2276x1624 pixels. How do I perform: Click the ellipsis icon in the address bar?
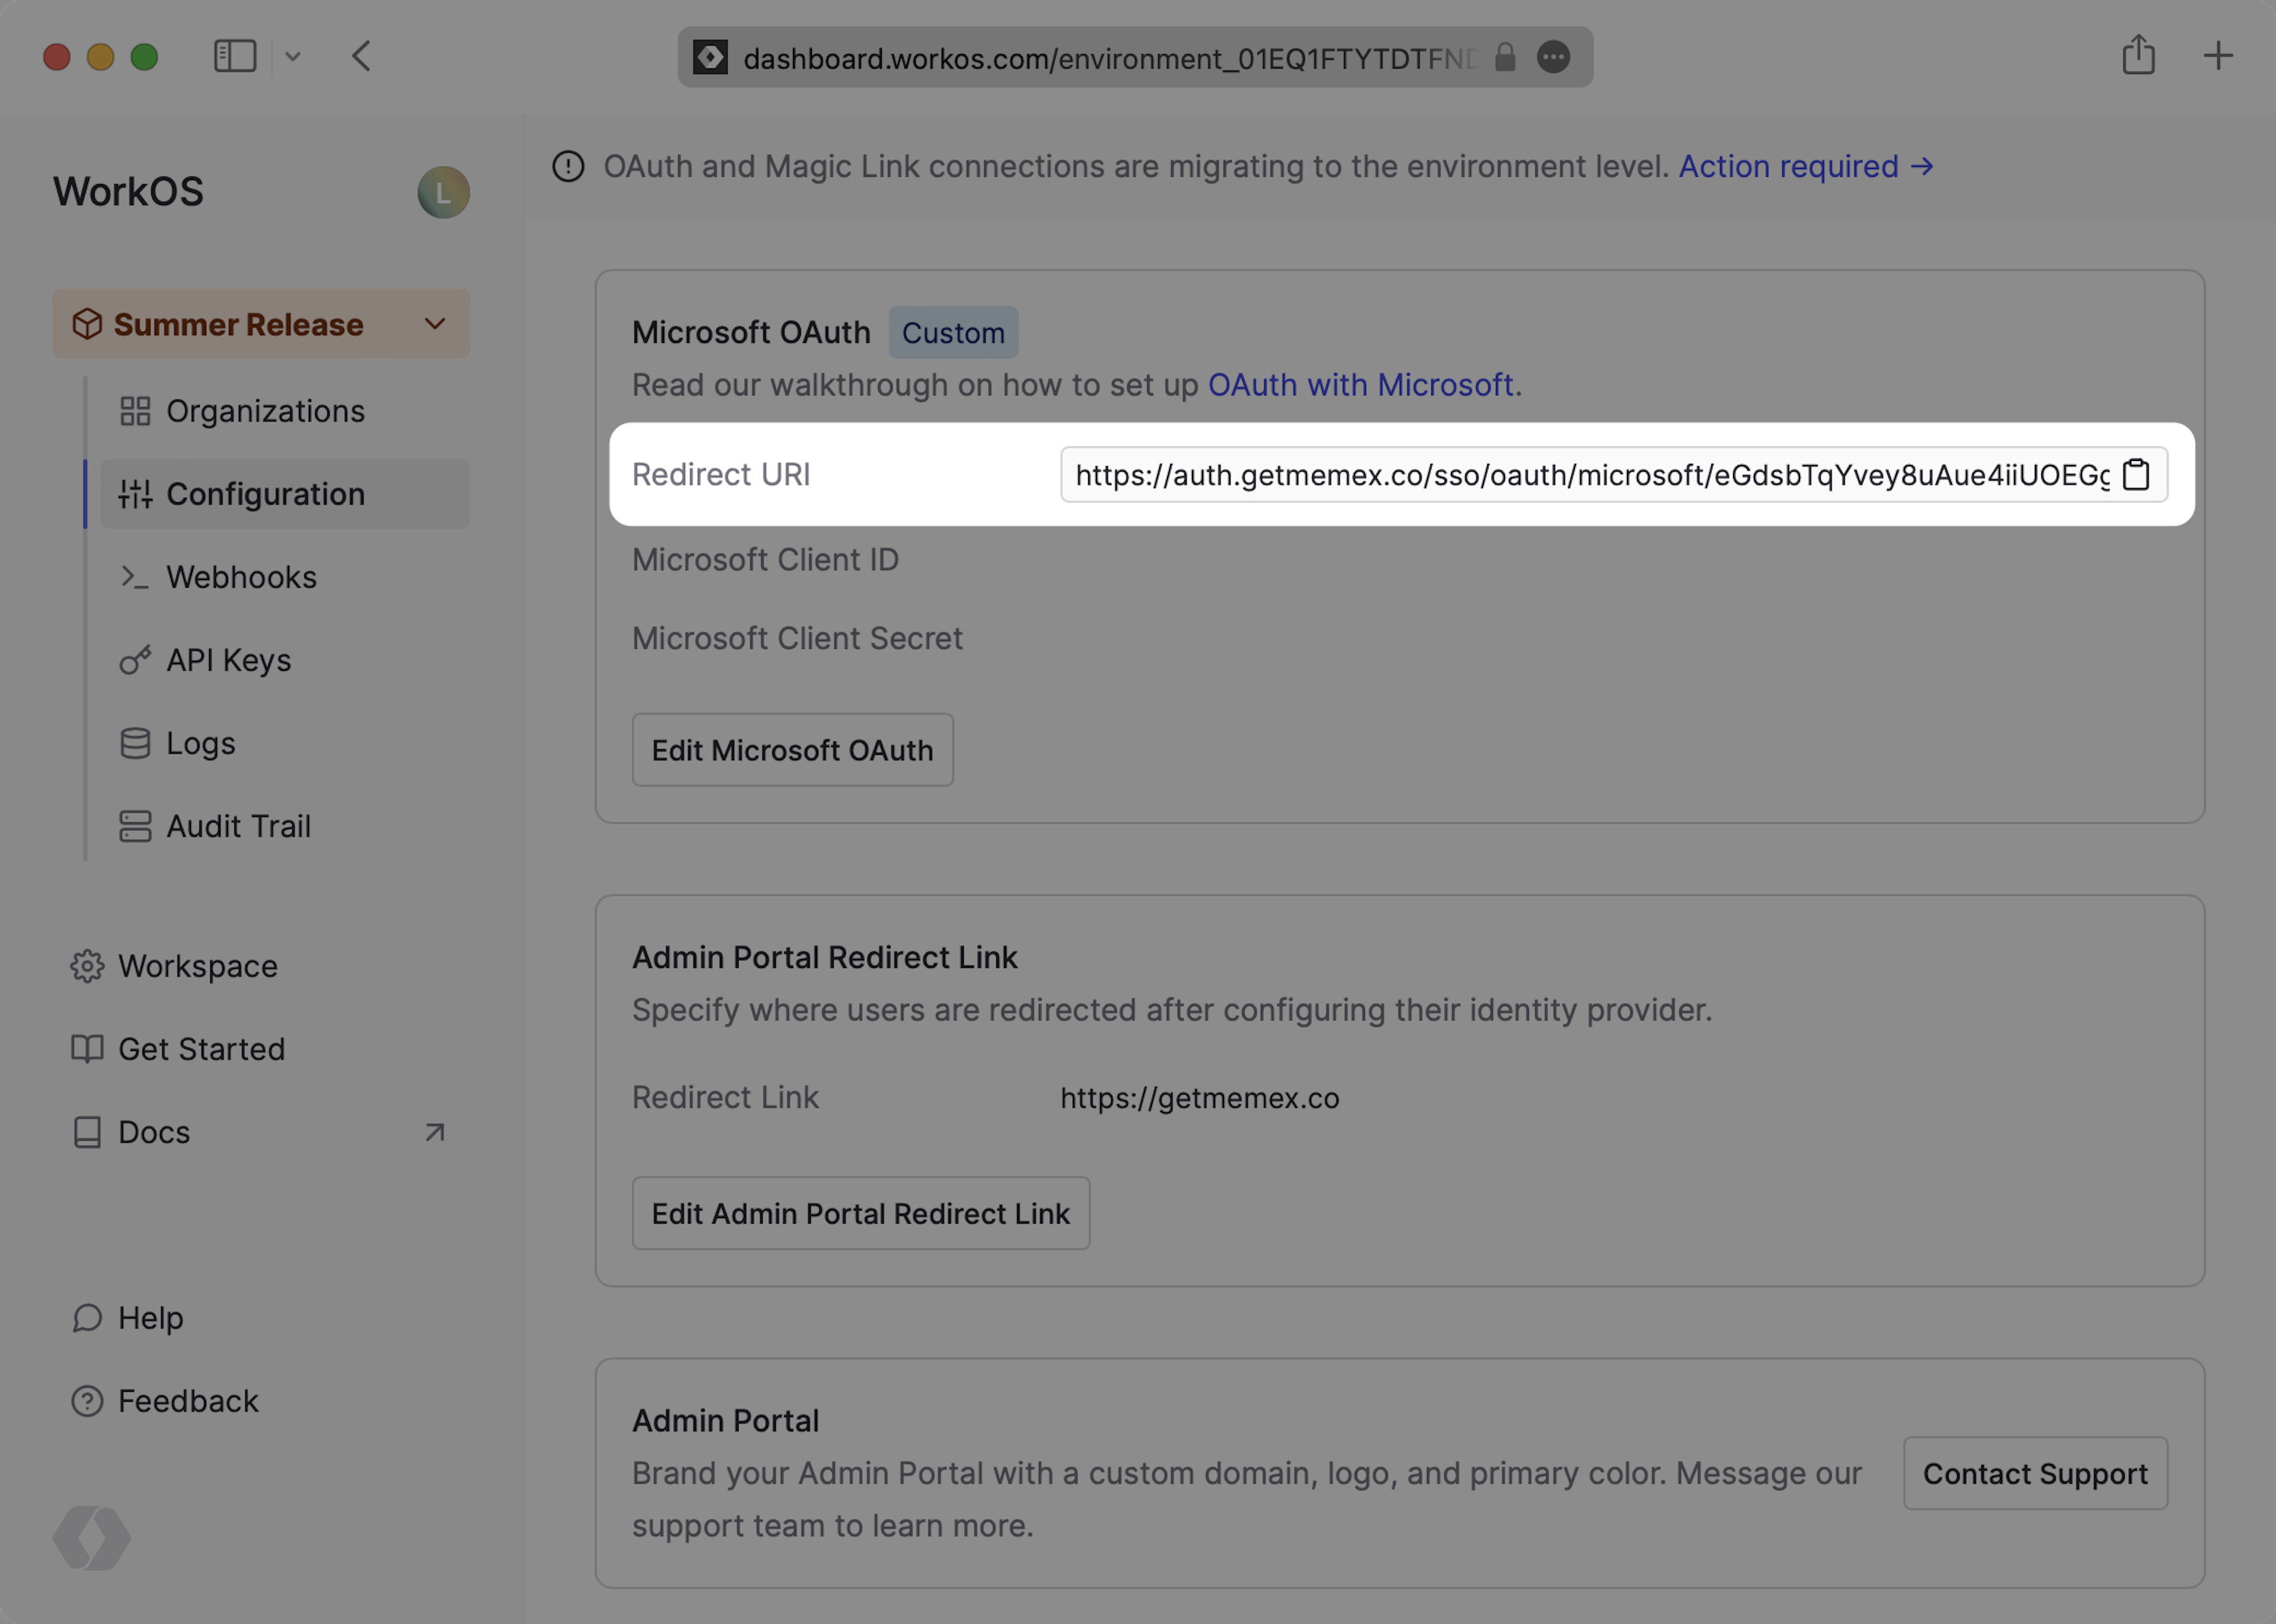1553,57
